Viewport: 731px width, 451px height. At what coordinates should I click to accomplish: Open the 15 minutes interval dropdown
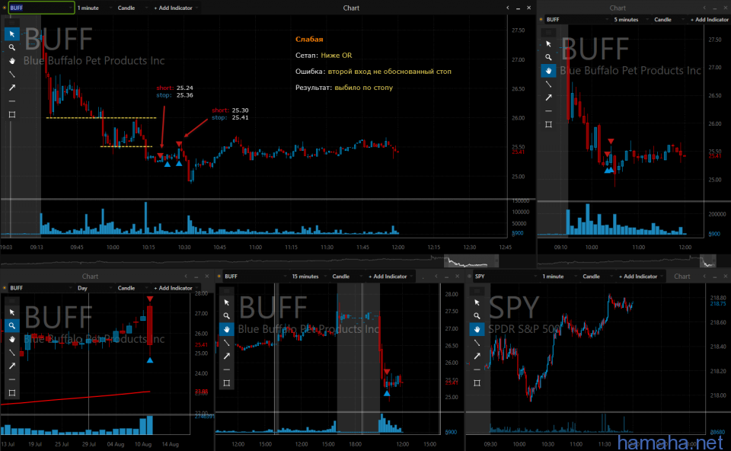(310, 277)
